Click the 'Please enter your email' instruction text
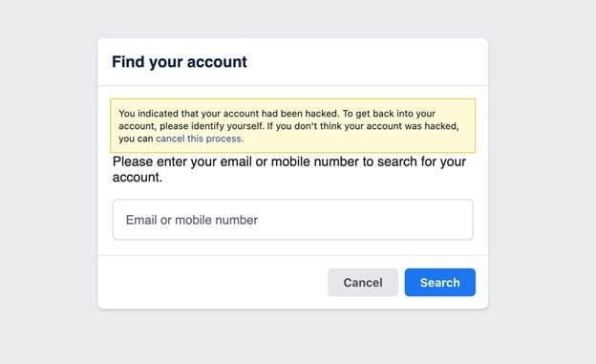This screenshot has height=364, width=596. [289, 169]
